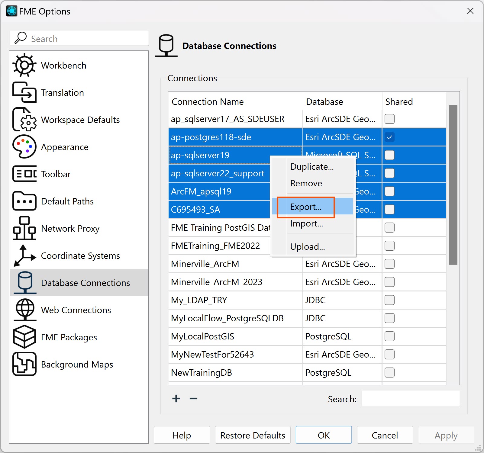Select the ap-postgres118-sde connection row
The height and width of the screenshot is (453, 484).
coord(307,137)
